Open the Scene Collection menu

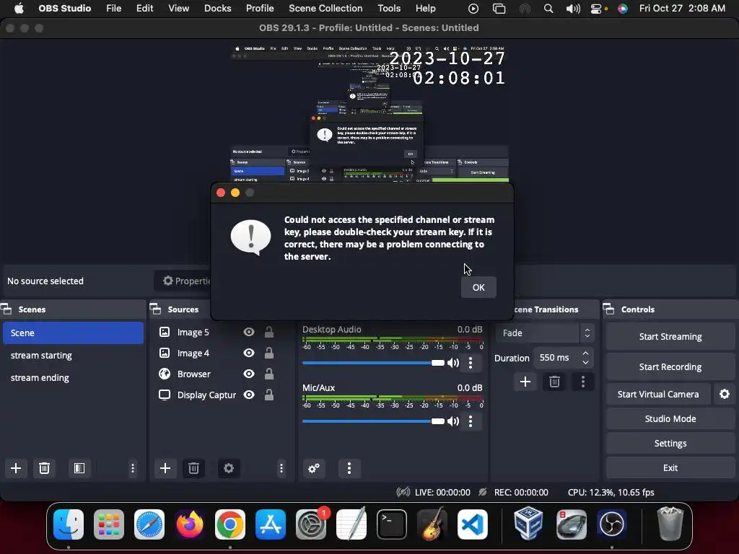pos(325,9)
